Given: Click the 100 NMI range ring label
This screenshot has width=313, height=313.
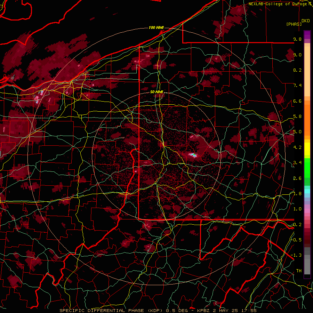Looking at the screenshot, I should pyautogui.click(x=156, y=27).
